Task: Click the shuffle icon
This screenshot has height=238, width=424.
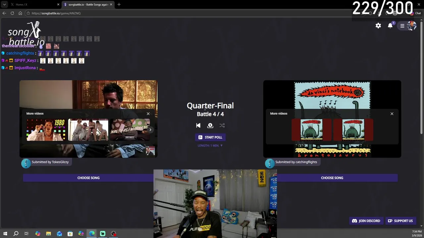Action: (222, 125)
